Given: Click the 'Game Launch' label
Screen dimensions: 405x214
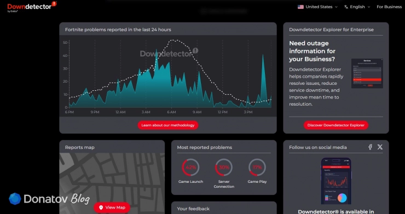Looking at the screenshot, I should point(190,182).
